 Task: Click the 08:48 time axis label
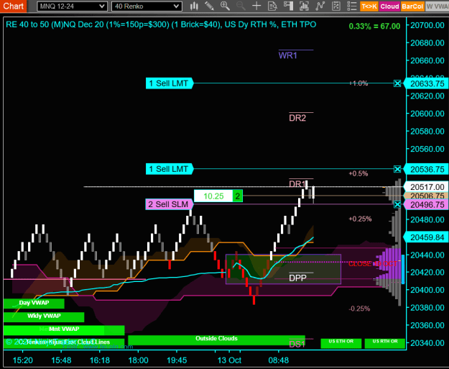(278, 360)
